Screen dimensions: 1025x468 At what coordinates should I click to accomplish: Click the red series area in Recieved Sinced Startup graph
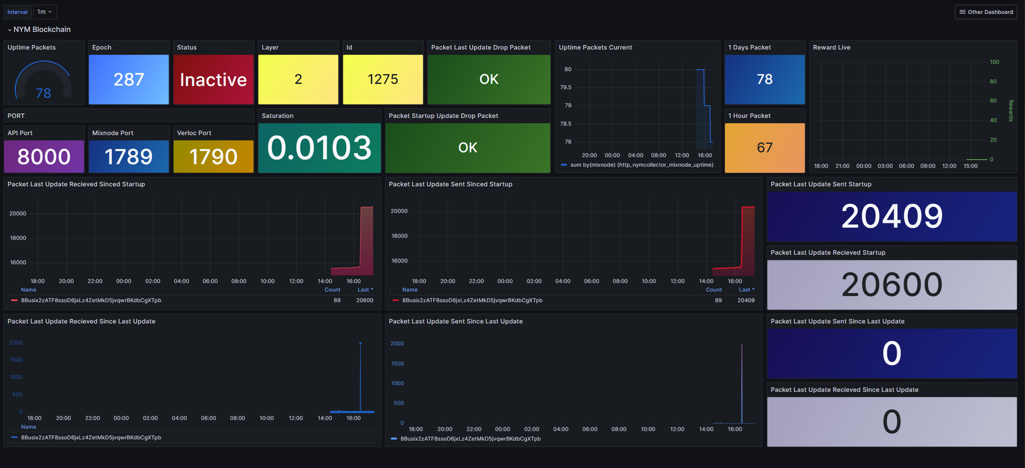[x=366, y=241]
